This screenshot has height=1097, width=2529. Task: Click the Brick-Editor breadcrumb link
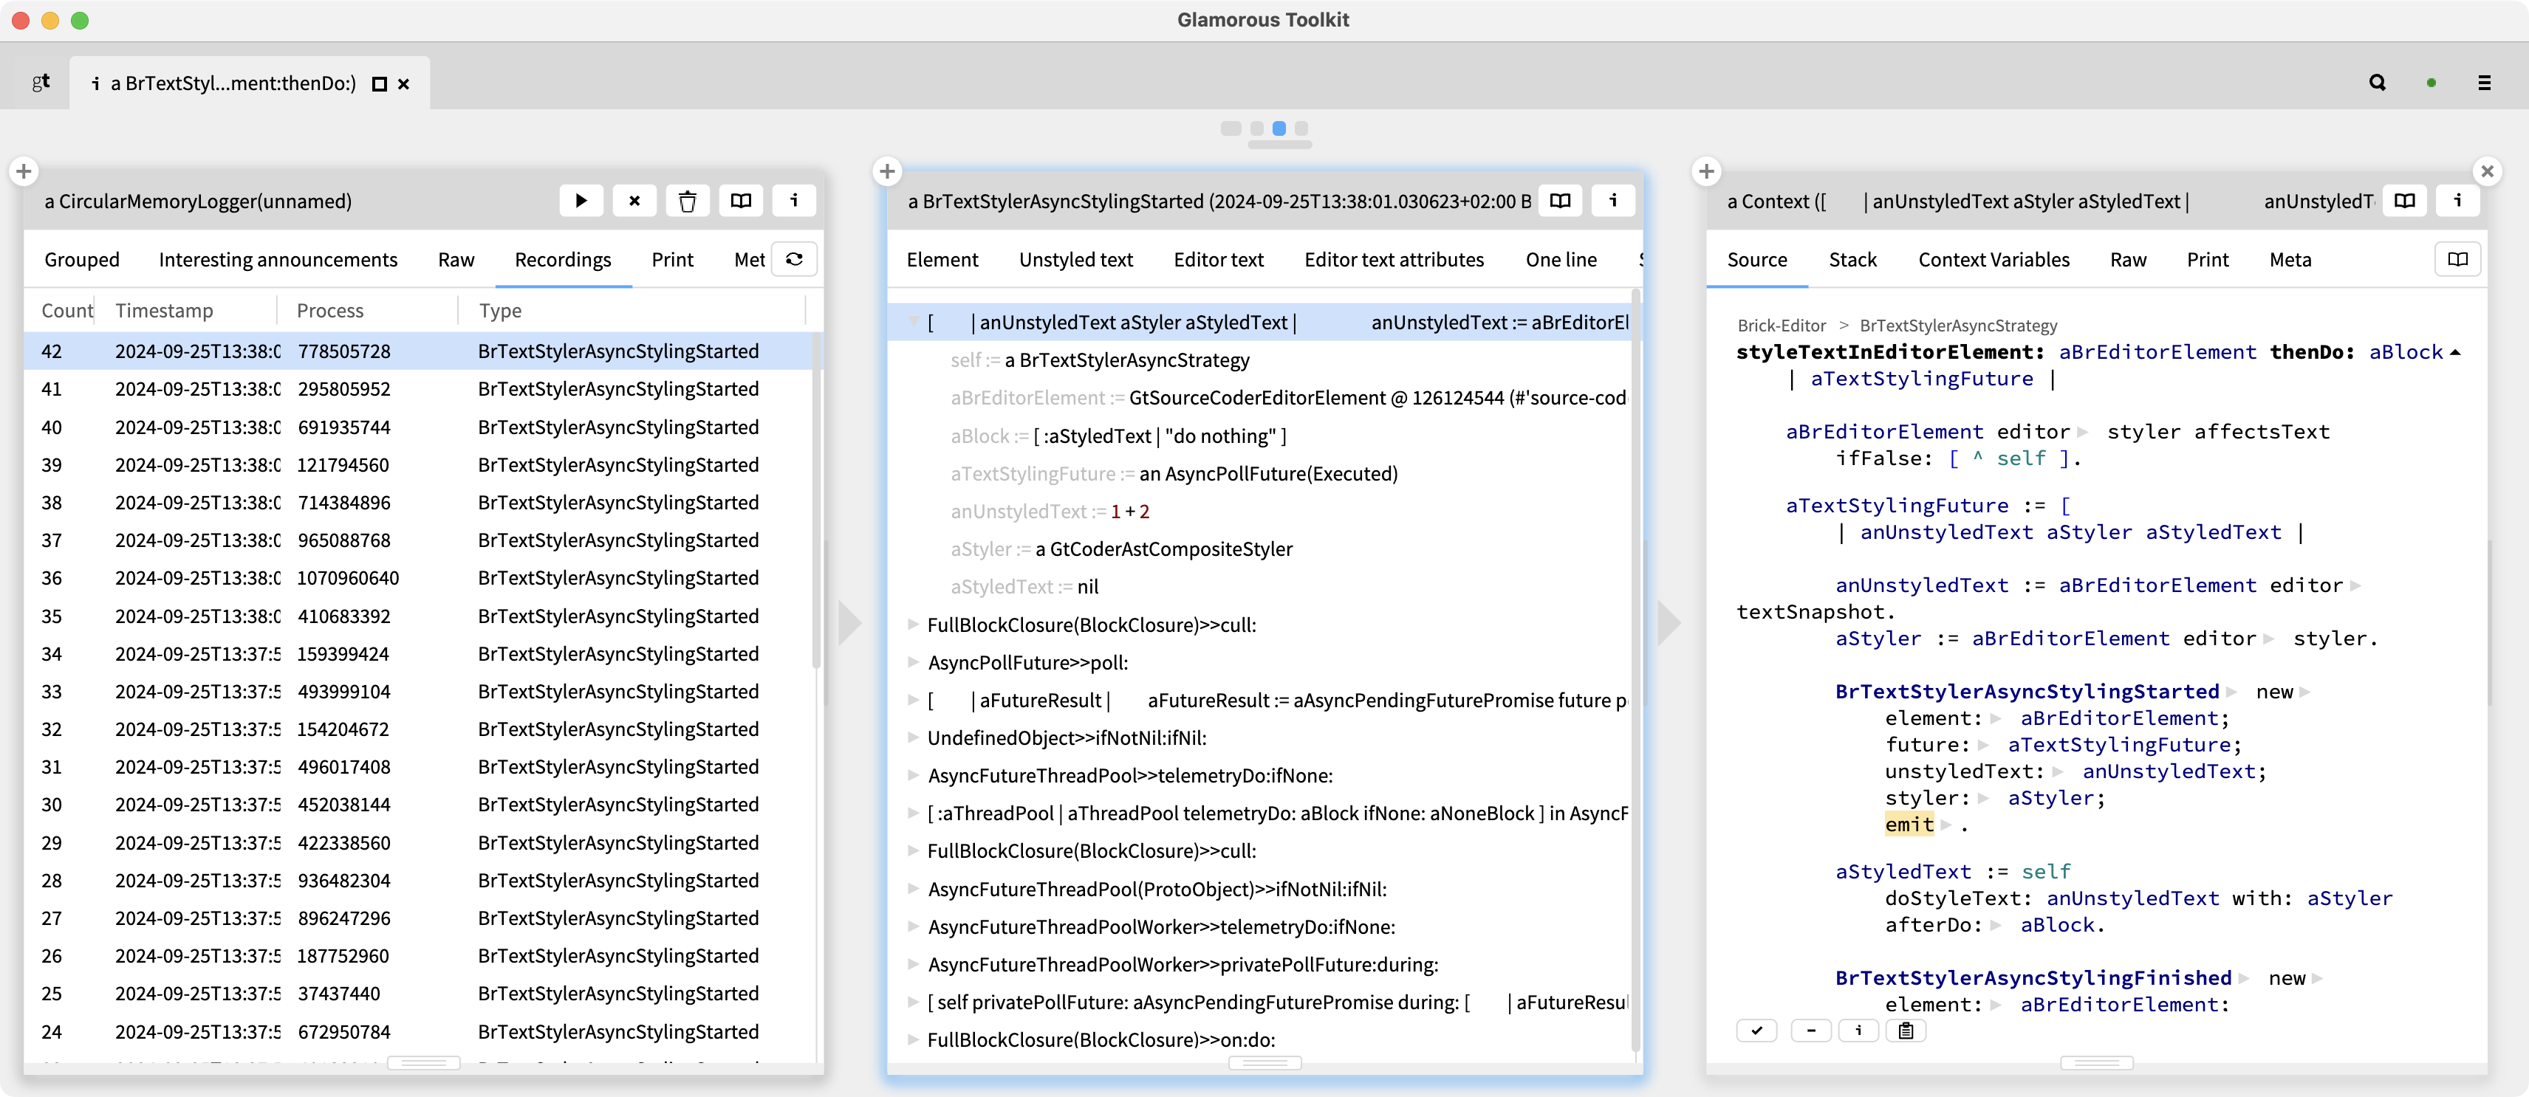pos(1781,326)
